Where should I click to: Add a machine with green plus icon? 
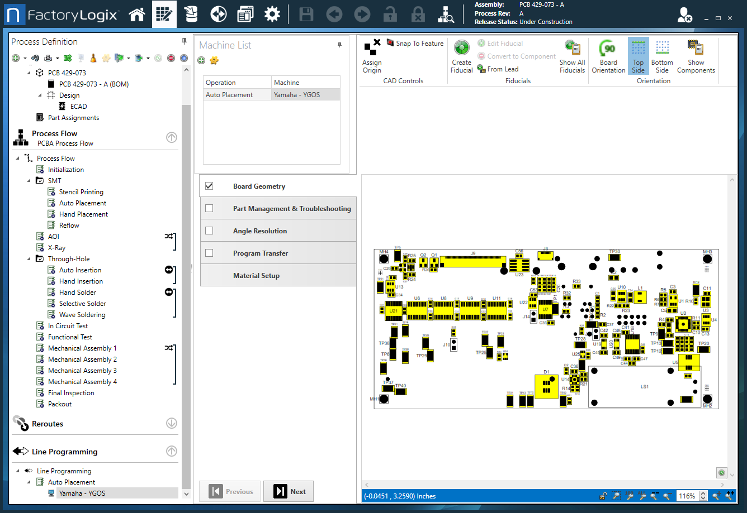pyautogui.click(x=202, y=60)
